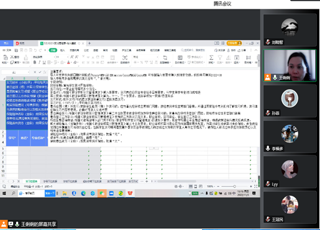Click the 分享 share button
Screen dimensions: 320x230
point(242,50)
